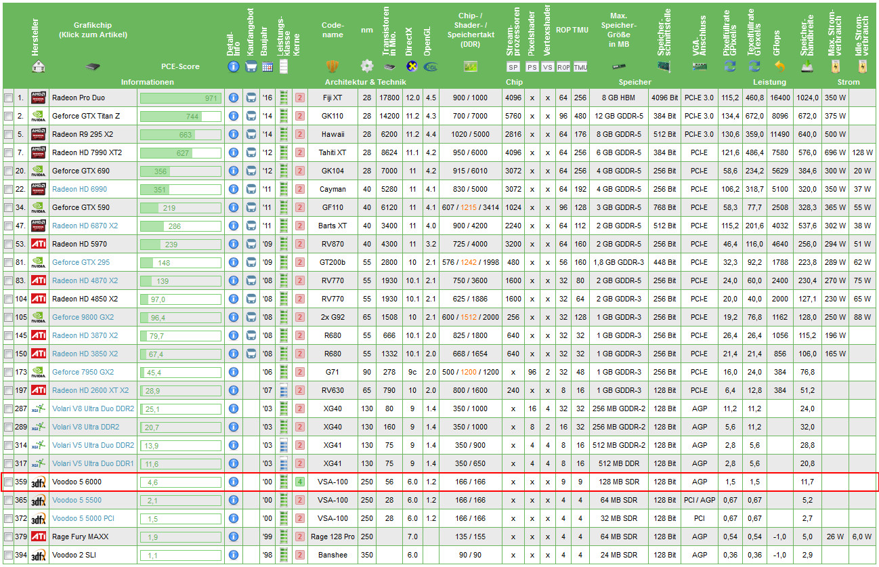
Task: Open the Volari V8 Ultra Duo DDR2 link
Action: click(93, 408)
